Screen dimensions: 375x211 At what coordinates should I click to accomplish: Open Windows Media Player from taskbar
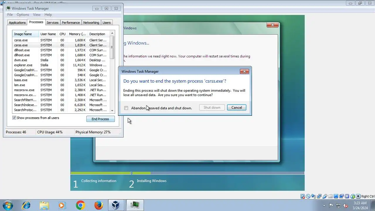point(62,205)
